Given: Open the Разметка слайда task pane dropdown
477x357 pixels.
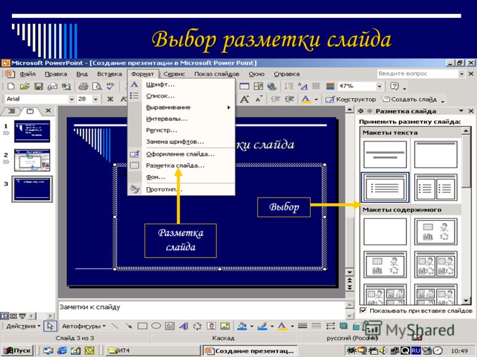Looking at the screenshot, I should pos(461,111).
